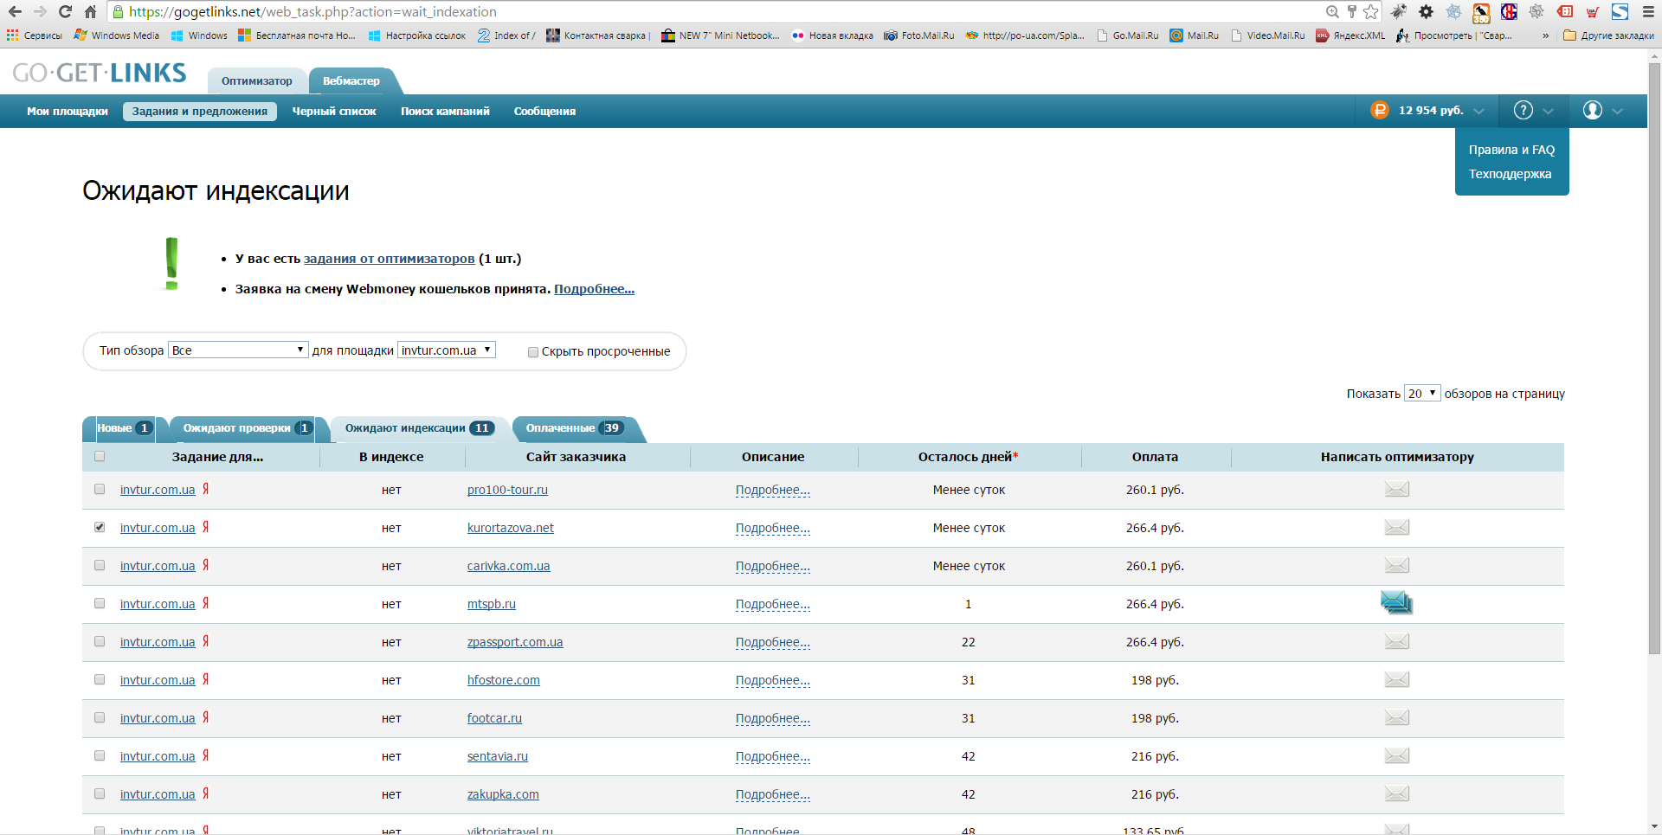Screen dimensions: 1662x835
Task: Open blue messages icon for mtspb.ru row
Action: click(x=1396, y=602)
